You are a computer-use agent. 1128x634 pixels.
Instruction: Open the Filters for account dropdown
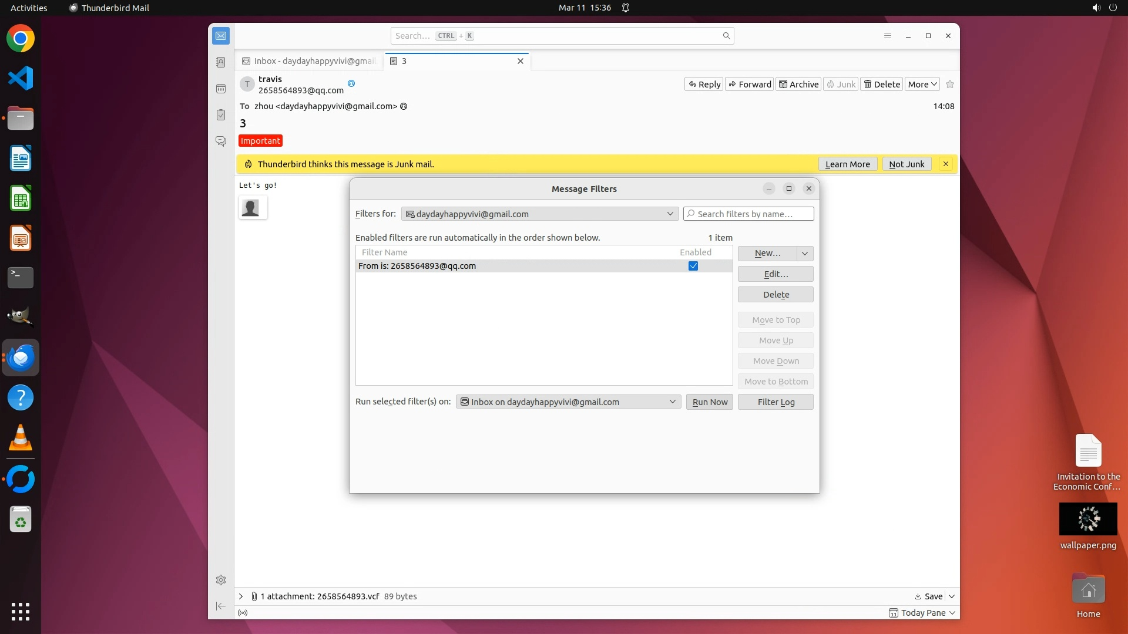[x=539, y=214]
